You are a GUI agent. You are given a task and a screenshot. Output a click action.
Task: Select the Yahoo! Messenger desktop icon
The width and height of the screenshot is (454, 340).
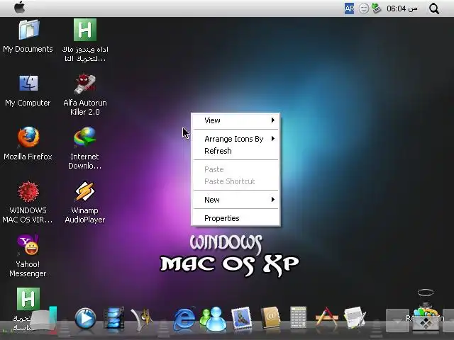28,256
